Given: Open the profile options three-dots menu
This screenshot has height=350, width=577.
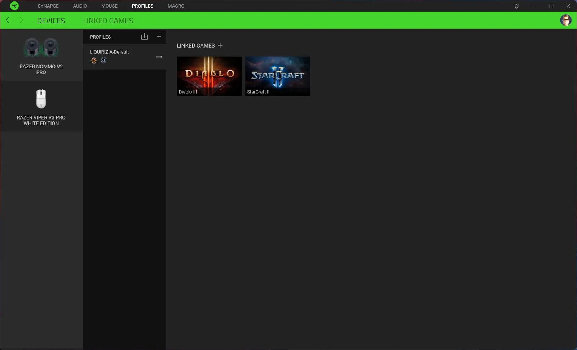Looking at the screenshot, I should (159, 57).
